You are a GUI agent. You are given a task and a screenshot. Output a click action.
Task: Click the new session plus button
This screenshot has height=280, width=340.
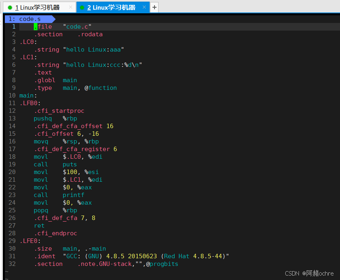(155, 7)
